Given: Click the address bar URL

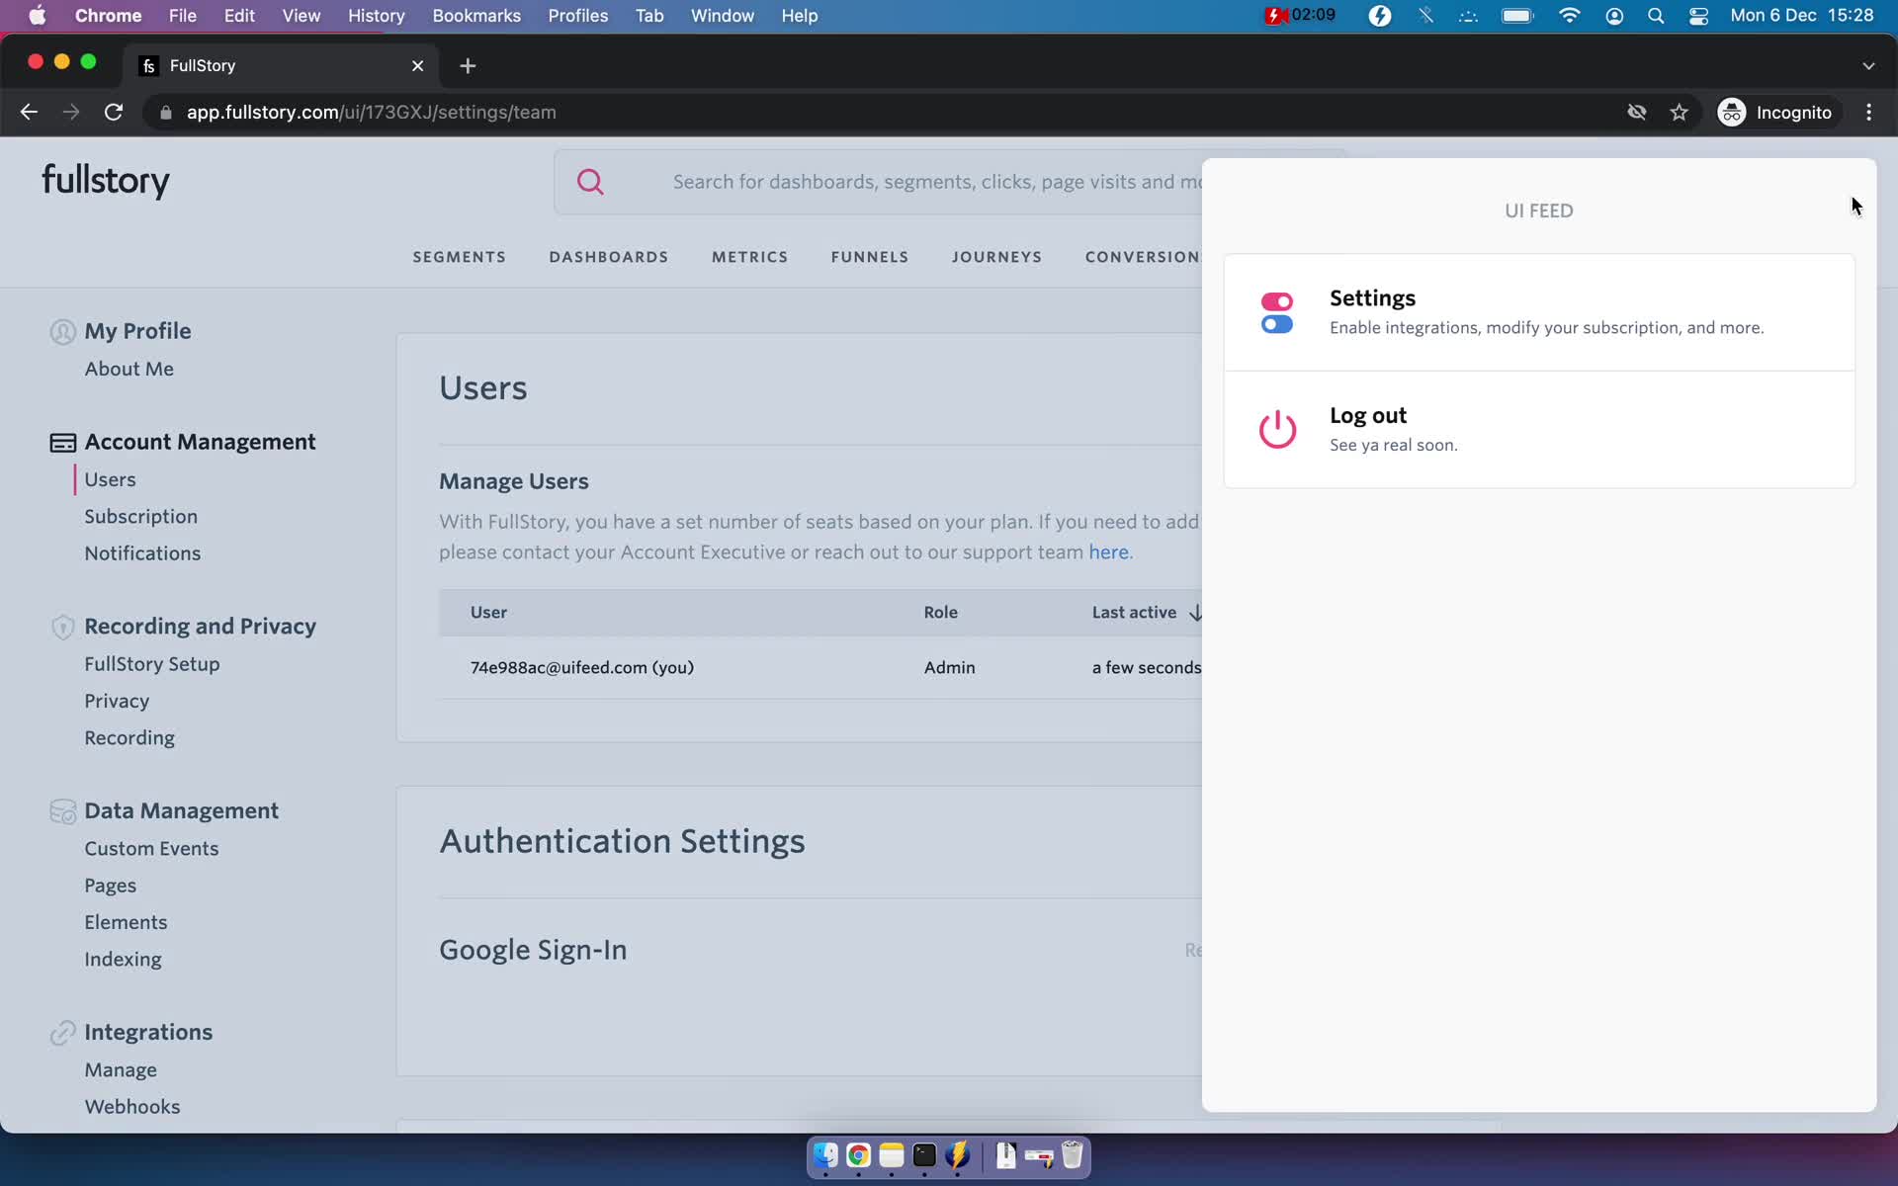Looking at the screenshot, I should click(x=372, y=113).
